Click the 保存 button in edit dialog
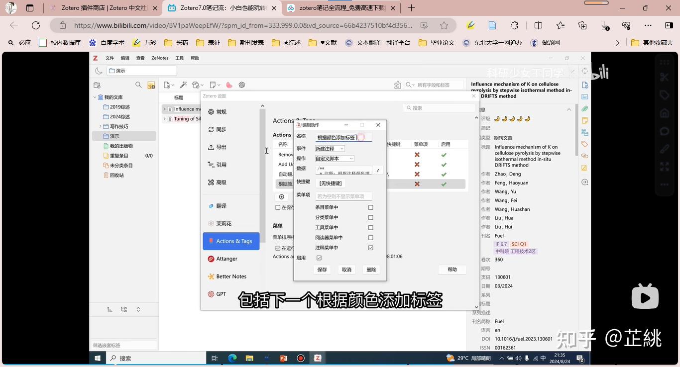Viewport: 680px width, 367px height. tap(322, 270)
